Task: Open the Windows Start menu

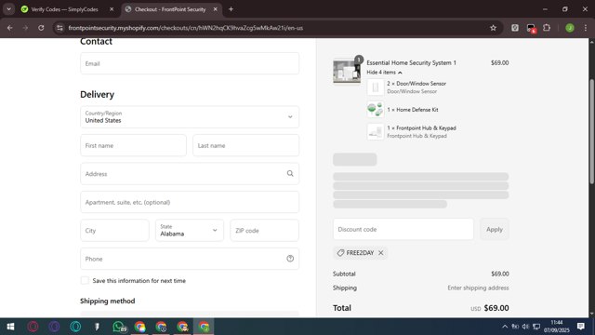Action: (10, 327)
